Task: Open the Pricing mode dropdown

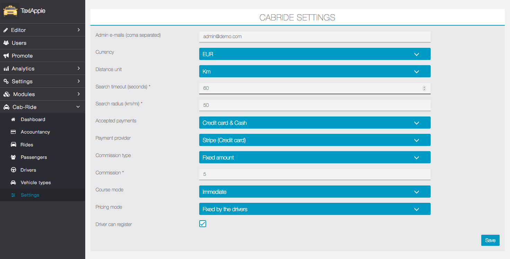Action: pos(315,209)
